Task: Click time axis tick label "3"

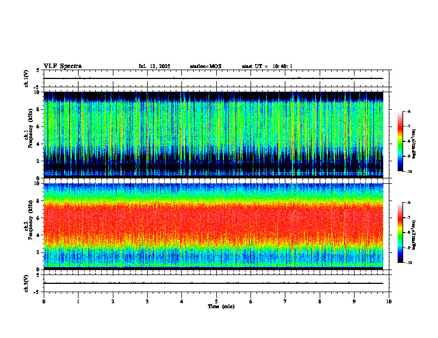Action: 147,302
